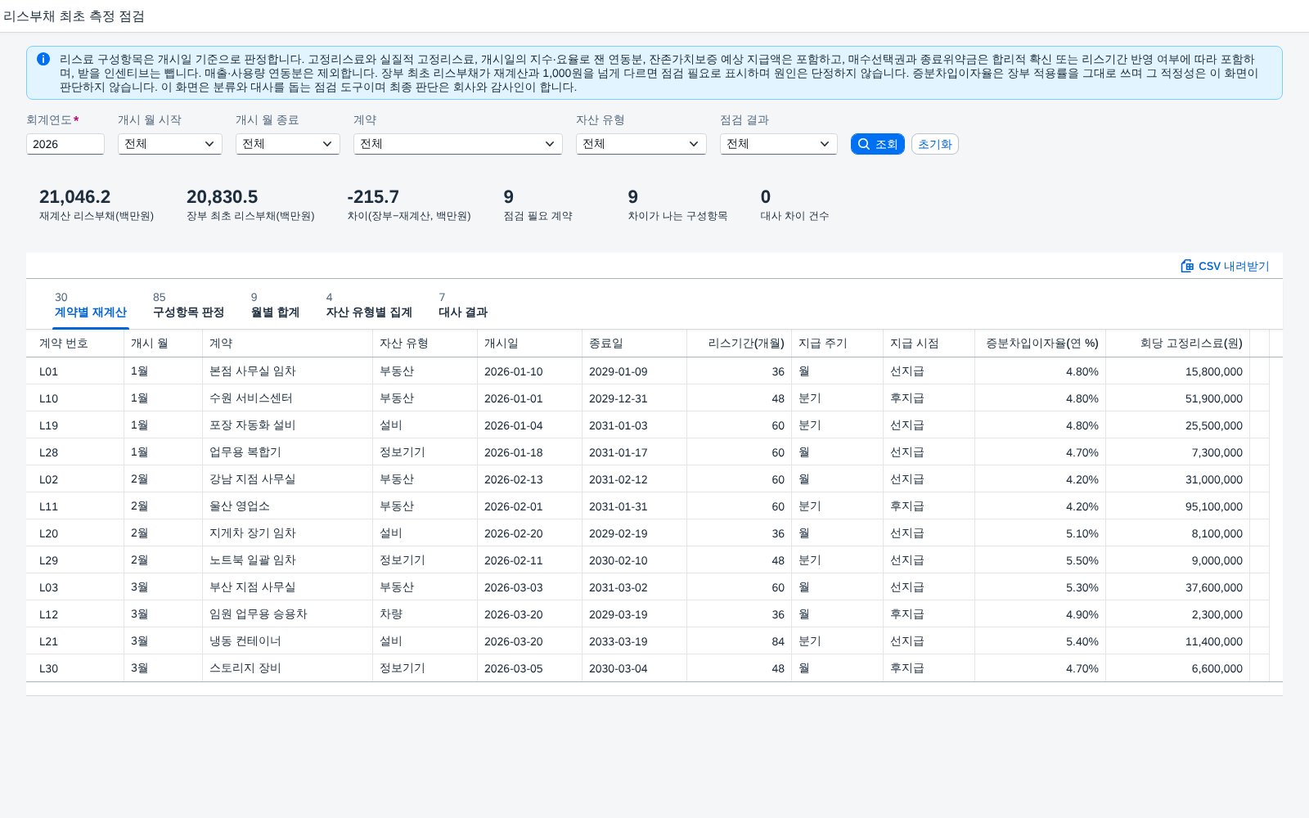Expand the 개시 월 종료 dropdown
The height and width of the screenshot is (818, 1309).
[x=288, y=144]
